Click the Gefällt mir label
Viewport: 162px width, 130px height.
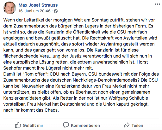tap(33, 125)
